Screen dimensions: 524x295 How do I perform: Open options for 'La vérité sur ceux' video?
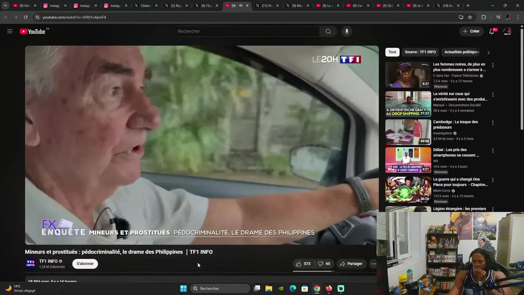pos(493,95)
